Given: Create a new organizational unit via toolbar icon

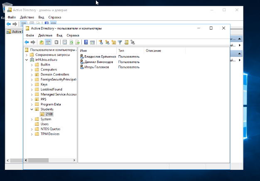Looking at the screenshot, I should [x=113, y=42].
